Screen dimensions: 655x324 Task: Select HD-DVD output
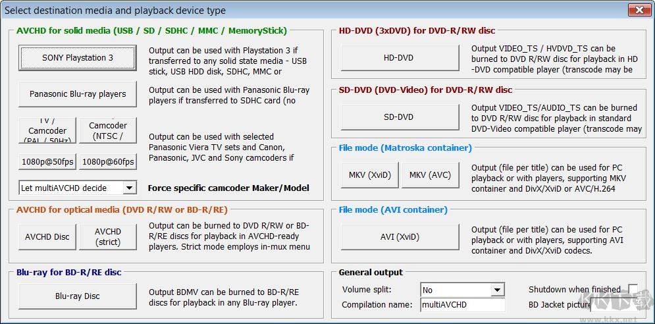[399, 58]
